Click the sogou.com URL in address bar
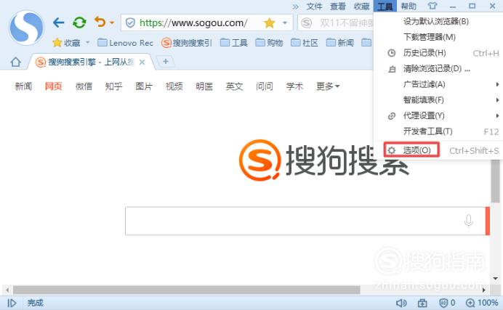Viewport: 503px width, 310px height. point(193,23)
